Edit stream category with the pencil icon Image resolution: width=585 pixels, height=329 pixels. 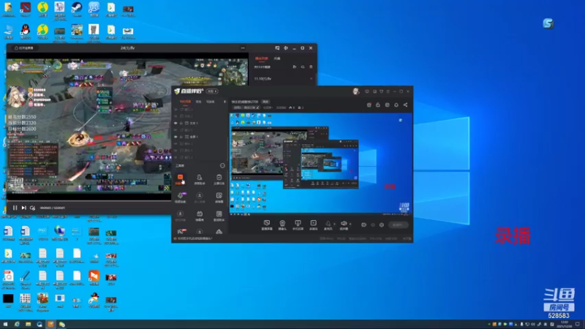(x=258, y=107)
